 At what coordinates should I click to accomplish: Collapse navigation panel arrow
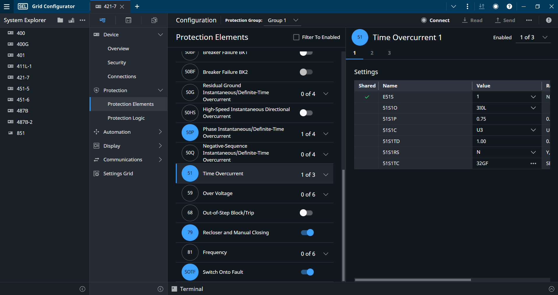[x=160, y=289]
